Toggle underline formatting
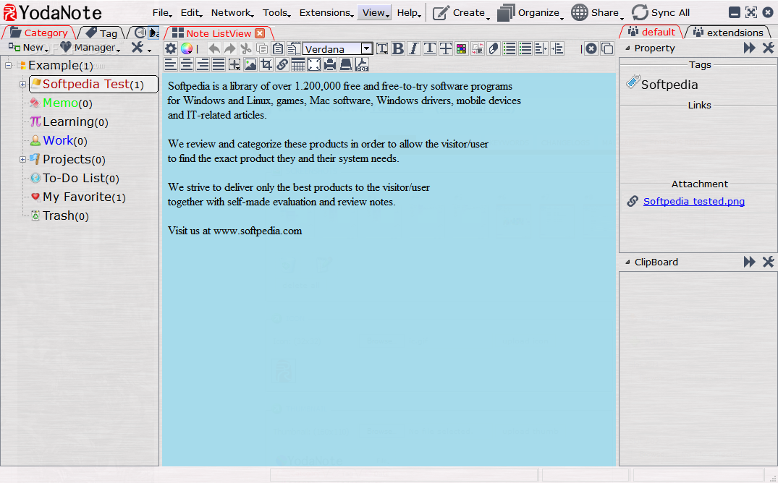 click(x=430, y=48)
